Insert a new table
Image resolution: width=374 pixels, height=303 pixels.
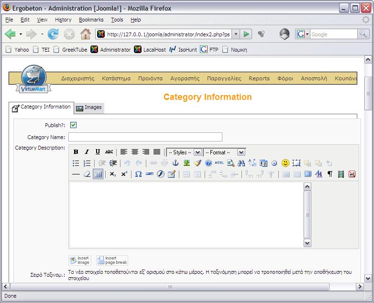(x=98, y=174)
